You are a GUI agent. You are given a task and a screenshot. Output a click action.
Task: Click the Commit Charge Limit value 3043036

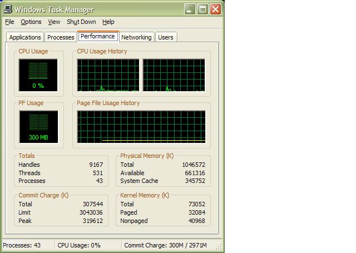coord(91,212)
